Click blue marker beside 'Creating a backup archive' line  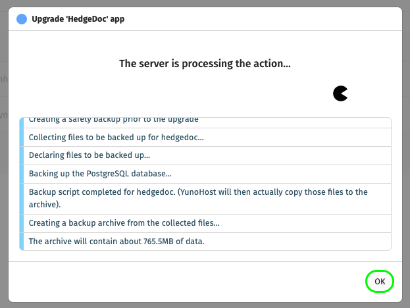click(22, 223)
